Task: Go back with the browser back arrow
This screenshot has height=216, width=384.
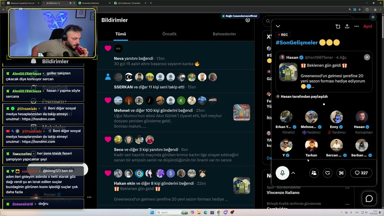Action: (3, 9)
